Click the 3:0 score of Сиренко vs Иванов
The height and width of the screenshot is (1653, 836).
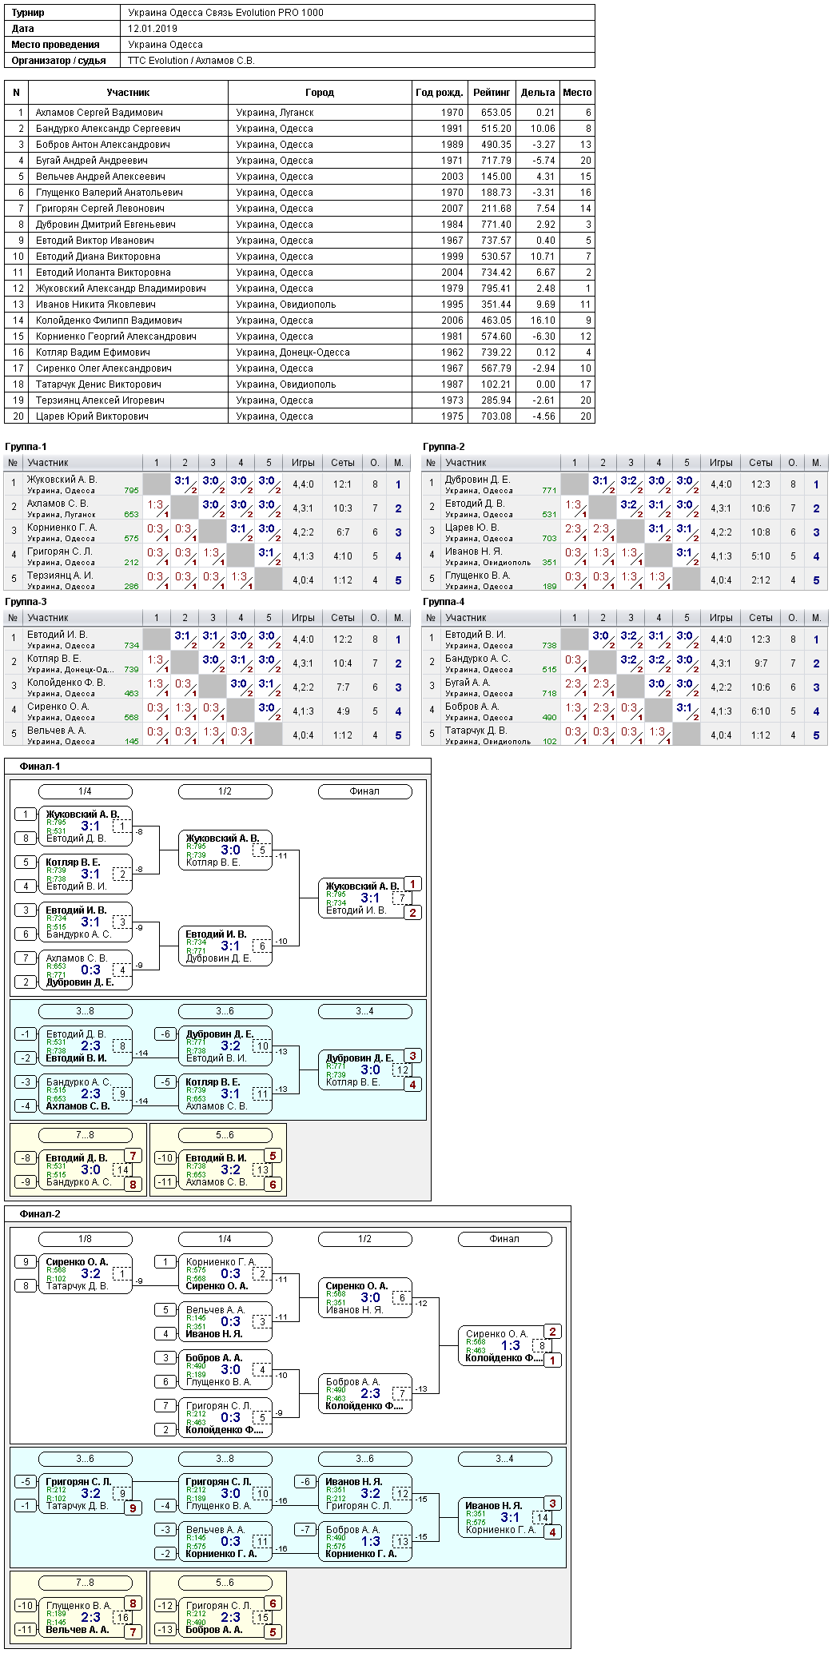[x=370, y=1297]
